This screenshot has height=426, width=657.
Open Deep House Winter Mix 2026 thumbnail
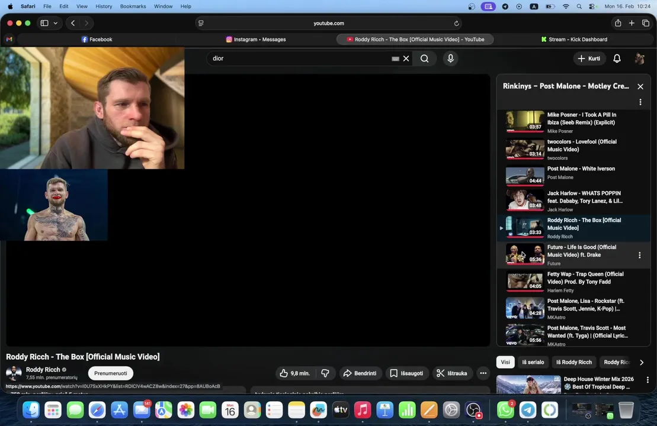coord(528,385)
